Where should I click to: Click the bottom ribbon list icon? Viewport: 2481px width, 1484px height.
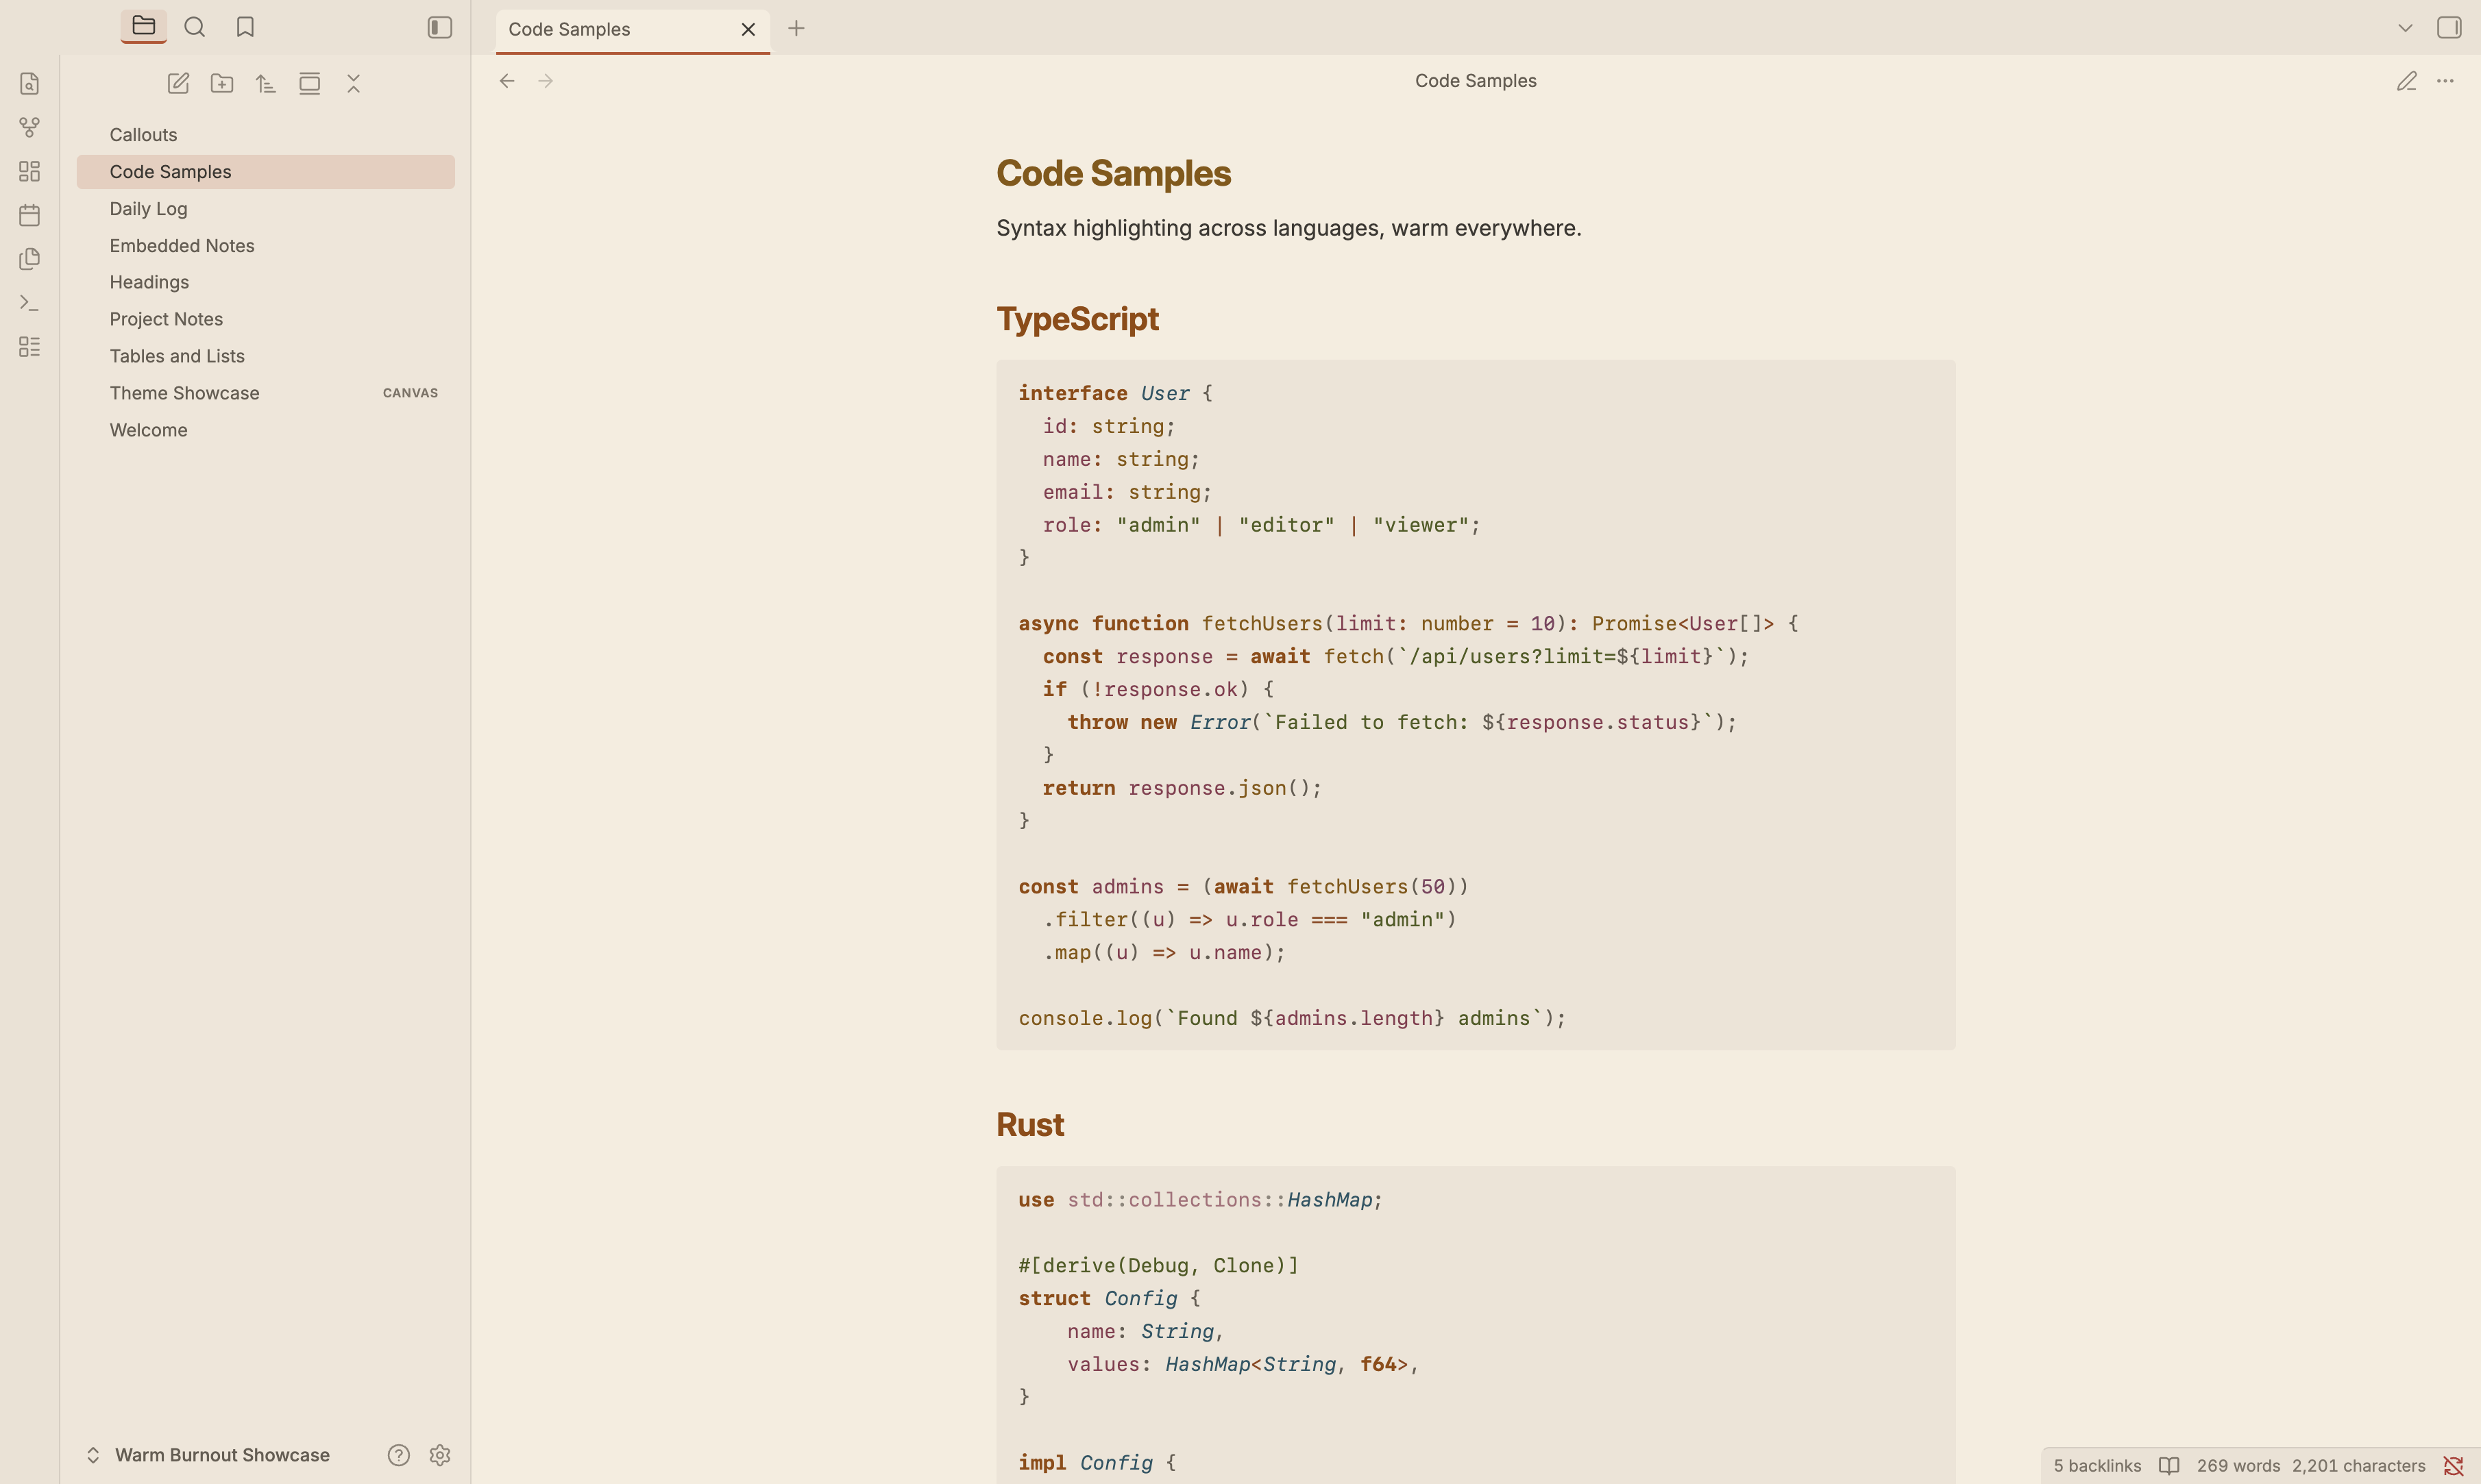tap(30, 346)
